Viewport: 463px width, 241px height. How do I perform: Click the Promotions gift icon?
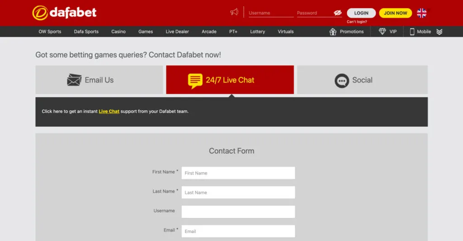(x=333, y=32)
